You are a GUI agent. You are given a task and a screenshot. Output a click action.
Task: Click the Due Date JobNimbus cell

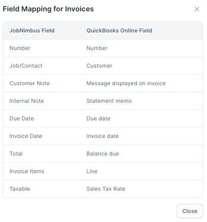pyautogui.click(x=22, y=119)
